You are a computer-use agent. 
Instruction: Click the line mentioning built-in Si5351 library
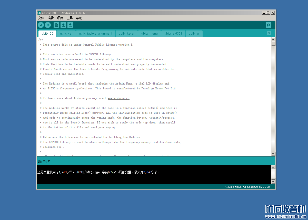coord(75,54)
